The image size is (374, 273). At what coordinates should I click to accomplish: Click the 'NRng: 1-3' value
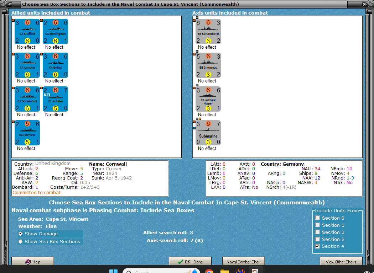343,178
